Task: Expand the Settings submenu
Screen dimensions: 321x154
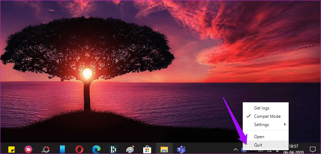Action: [261, 124]
